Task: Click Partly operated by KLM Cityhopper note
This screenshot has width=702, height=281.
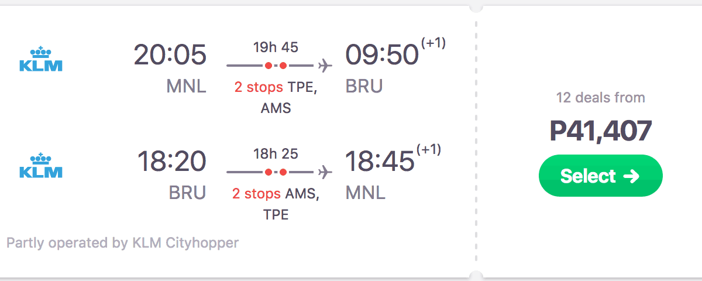Action: coord(122,243)
